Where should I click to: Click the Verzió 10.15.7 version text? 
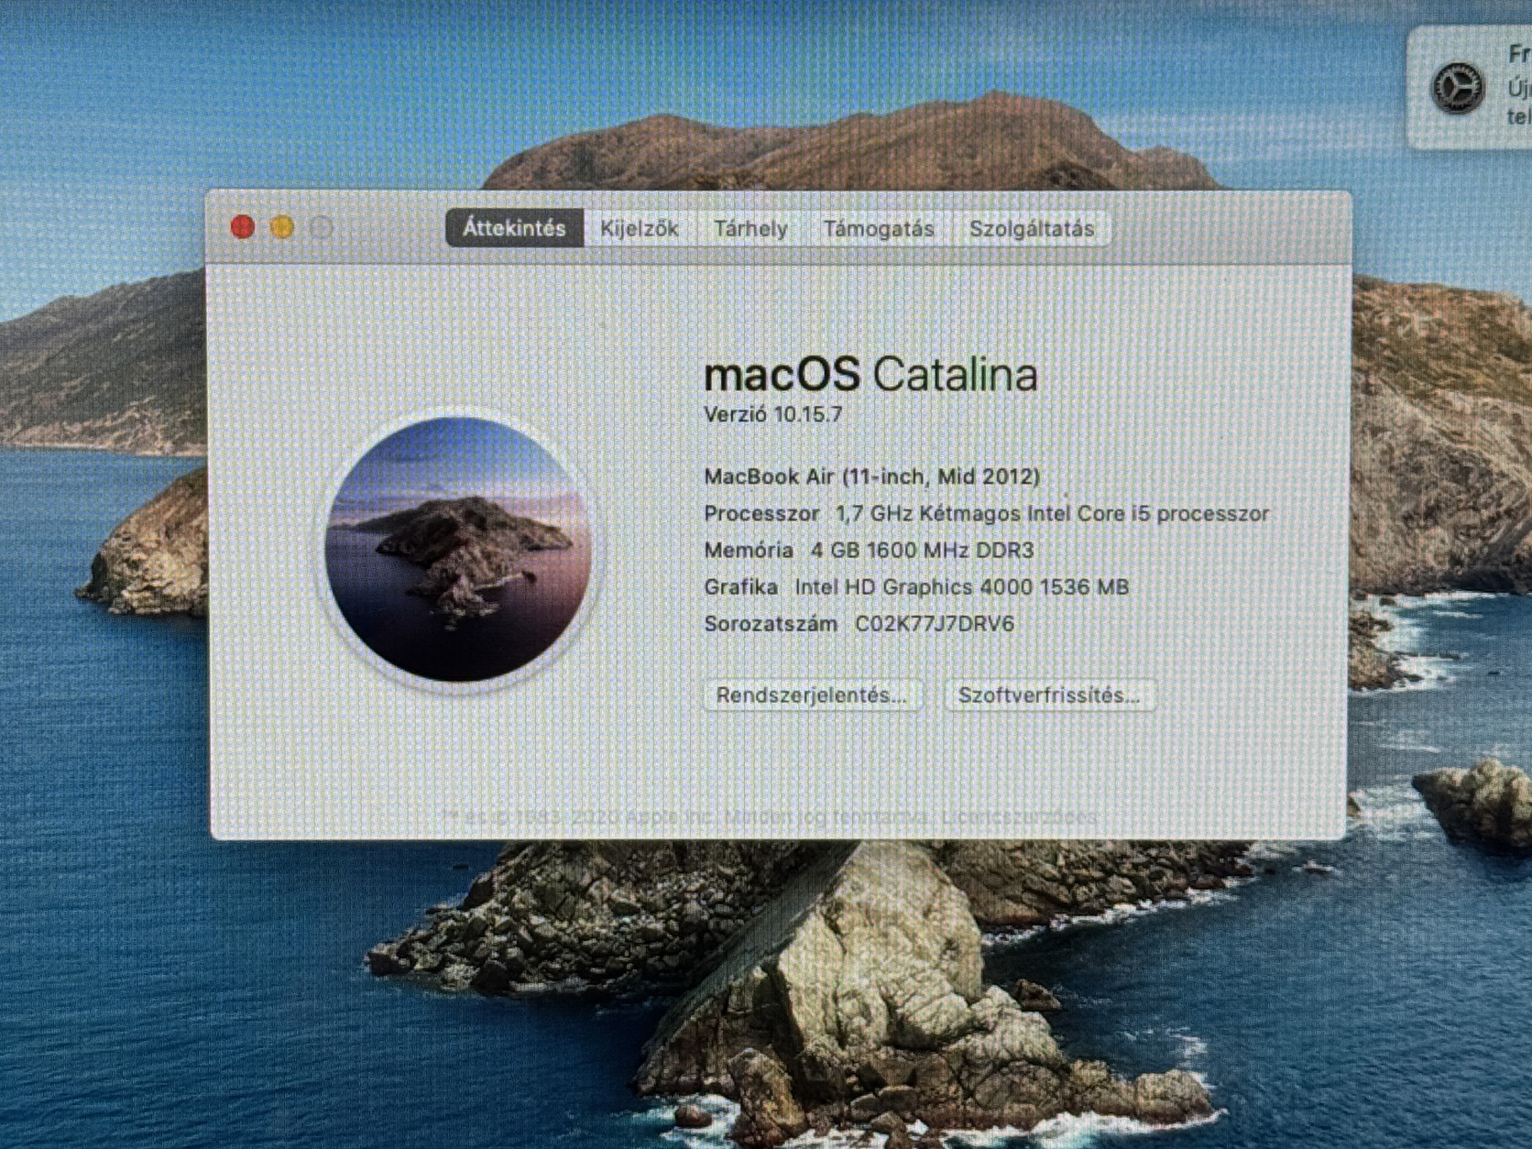pos(772,414)
